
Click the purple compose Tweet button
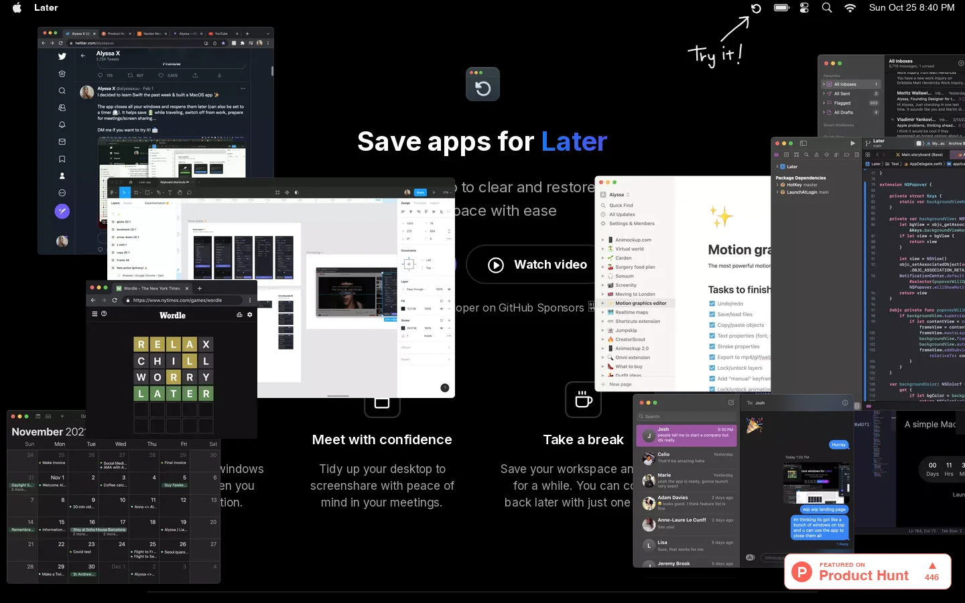click(62, 211)
